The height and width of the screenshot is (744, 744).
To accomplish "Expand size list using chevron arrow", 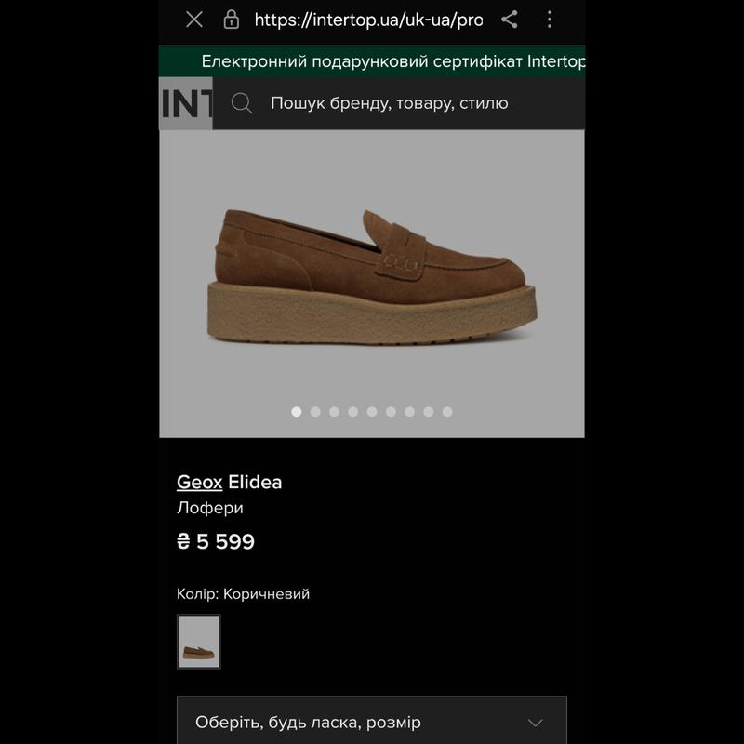I will coord(535,723).
